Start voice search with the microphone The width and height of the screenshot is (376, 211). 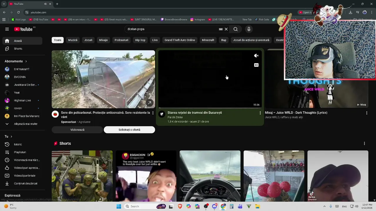click(x=249, y=29)
